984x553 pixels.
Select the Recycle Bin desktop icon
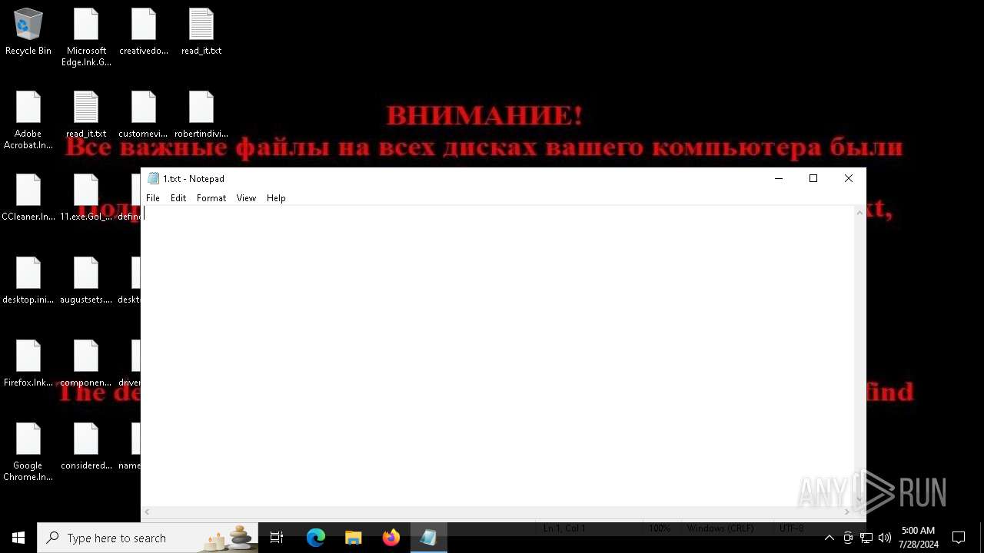28,32
